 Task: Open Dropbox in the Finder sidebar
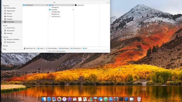click(x=9, y=19)
